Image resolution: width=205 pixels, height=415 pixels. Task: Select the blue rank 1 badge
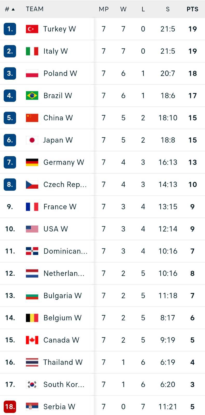10,29
